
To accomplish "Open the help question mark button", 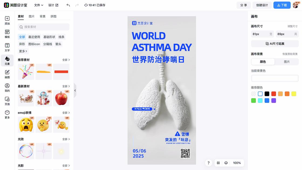I will 208,163.
